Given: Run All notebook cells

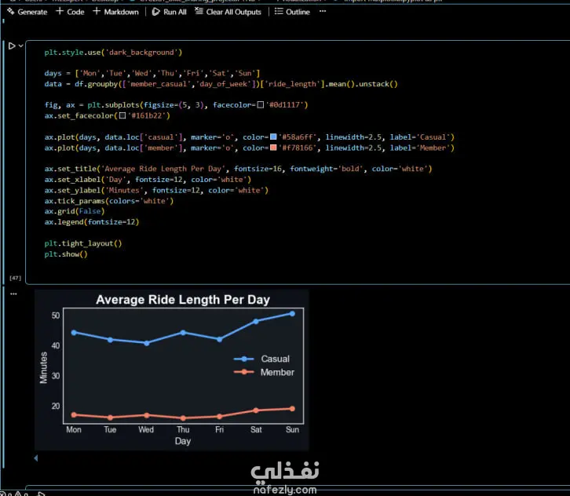Looking at the screenshot, I should [x=169, y=12].
